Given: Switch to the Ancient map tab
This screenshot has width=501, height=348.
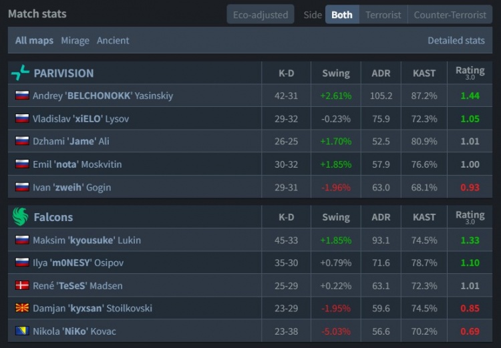Looking at the screenshot, I should tap(113, 40).
